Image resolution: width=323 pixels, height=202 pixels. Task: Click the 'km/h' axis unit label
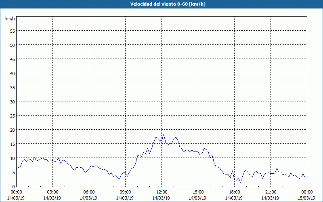(10, 19)
